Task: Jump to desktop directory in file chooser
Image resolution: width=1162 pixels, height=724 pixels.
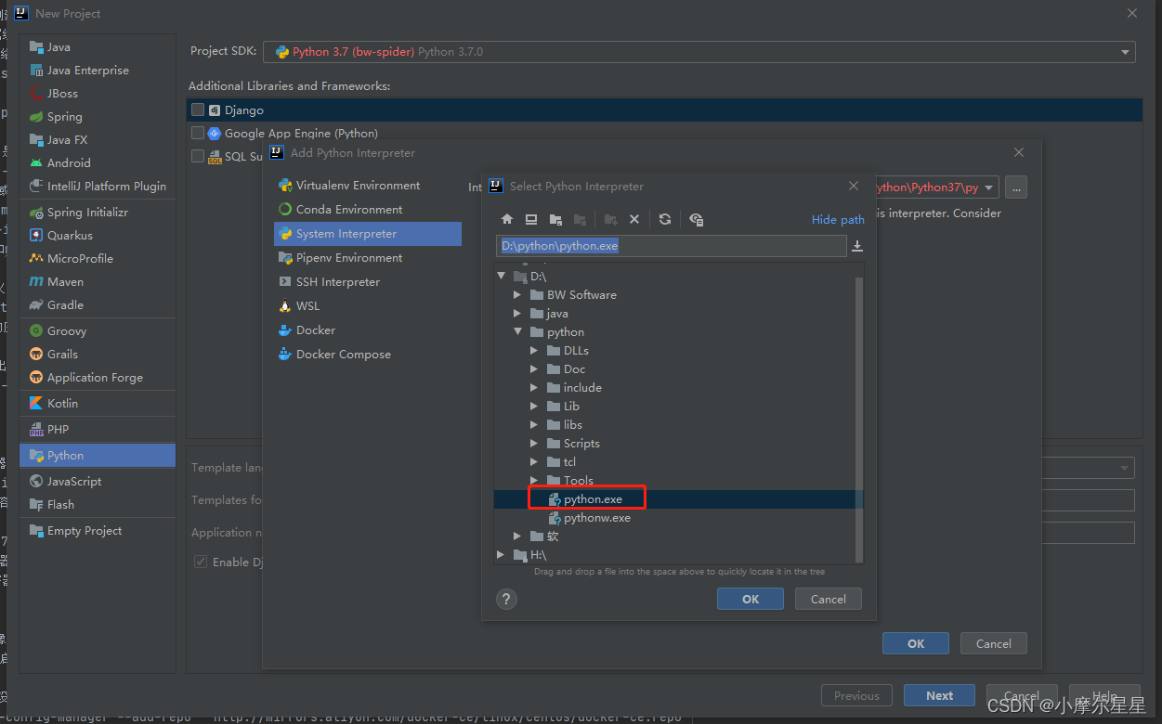Action: coord(531,219)
